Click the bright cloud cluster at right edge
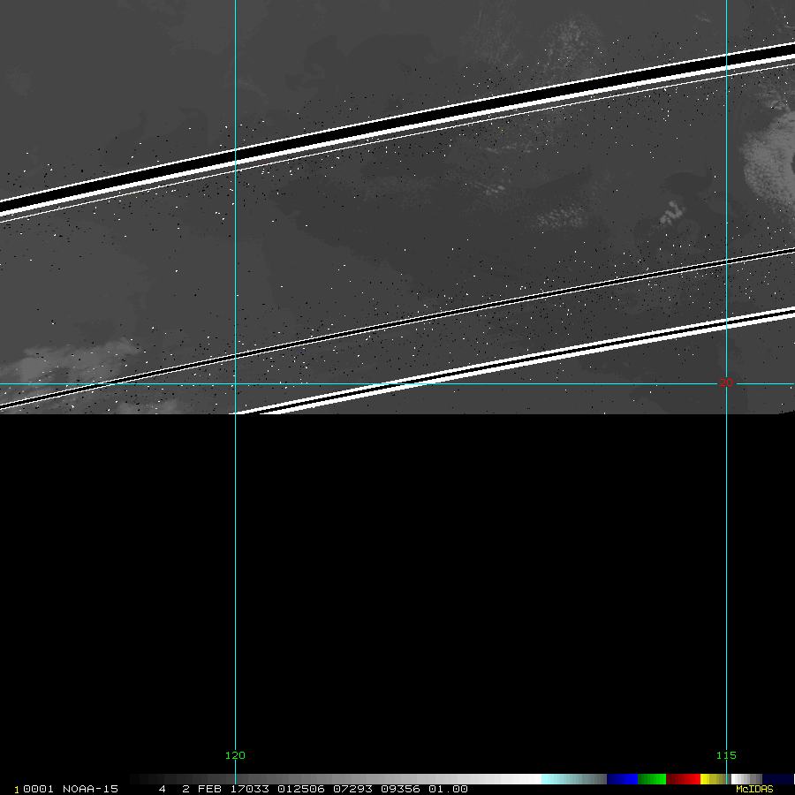Screen dimensions: 795x795 pos(767,159)
